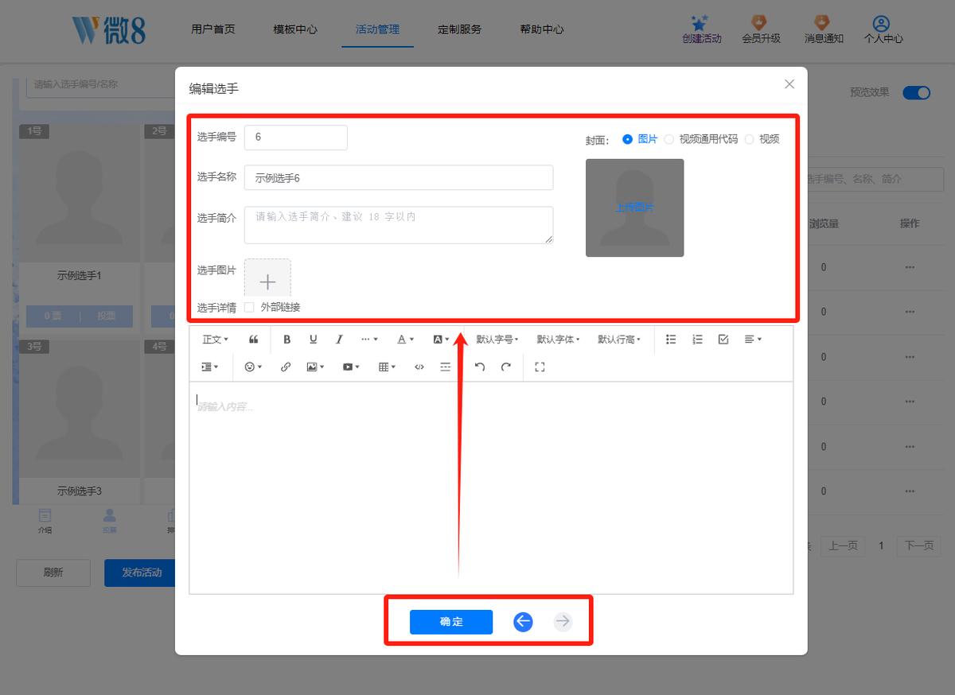Click the 会员升级 icon
The width and height of the screenshot is (955, 695).
click(761, 23)
